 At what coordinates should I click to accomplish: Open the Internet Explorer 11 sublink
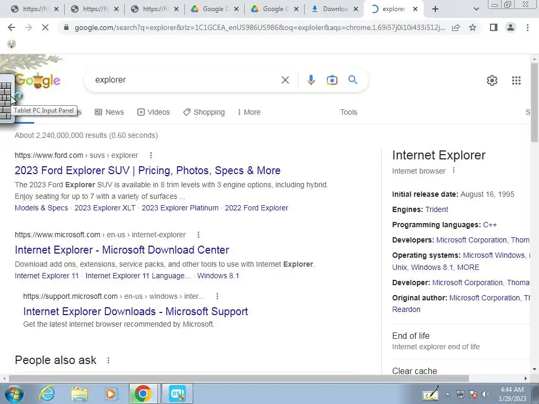tap(47, 276)
